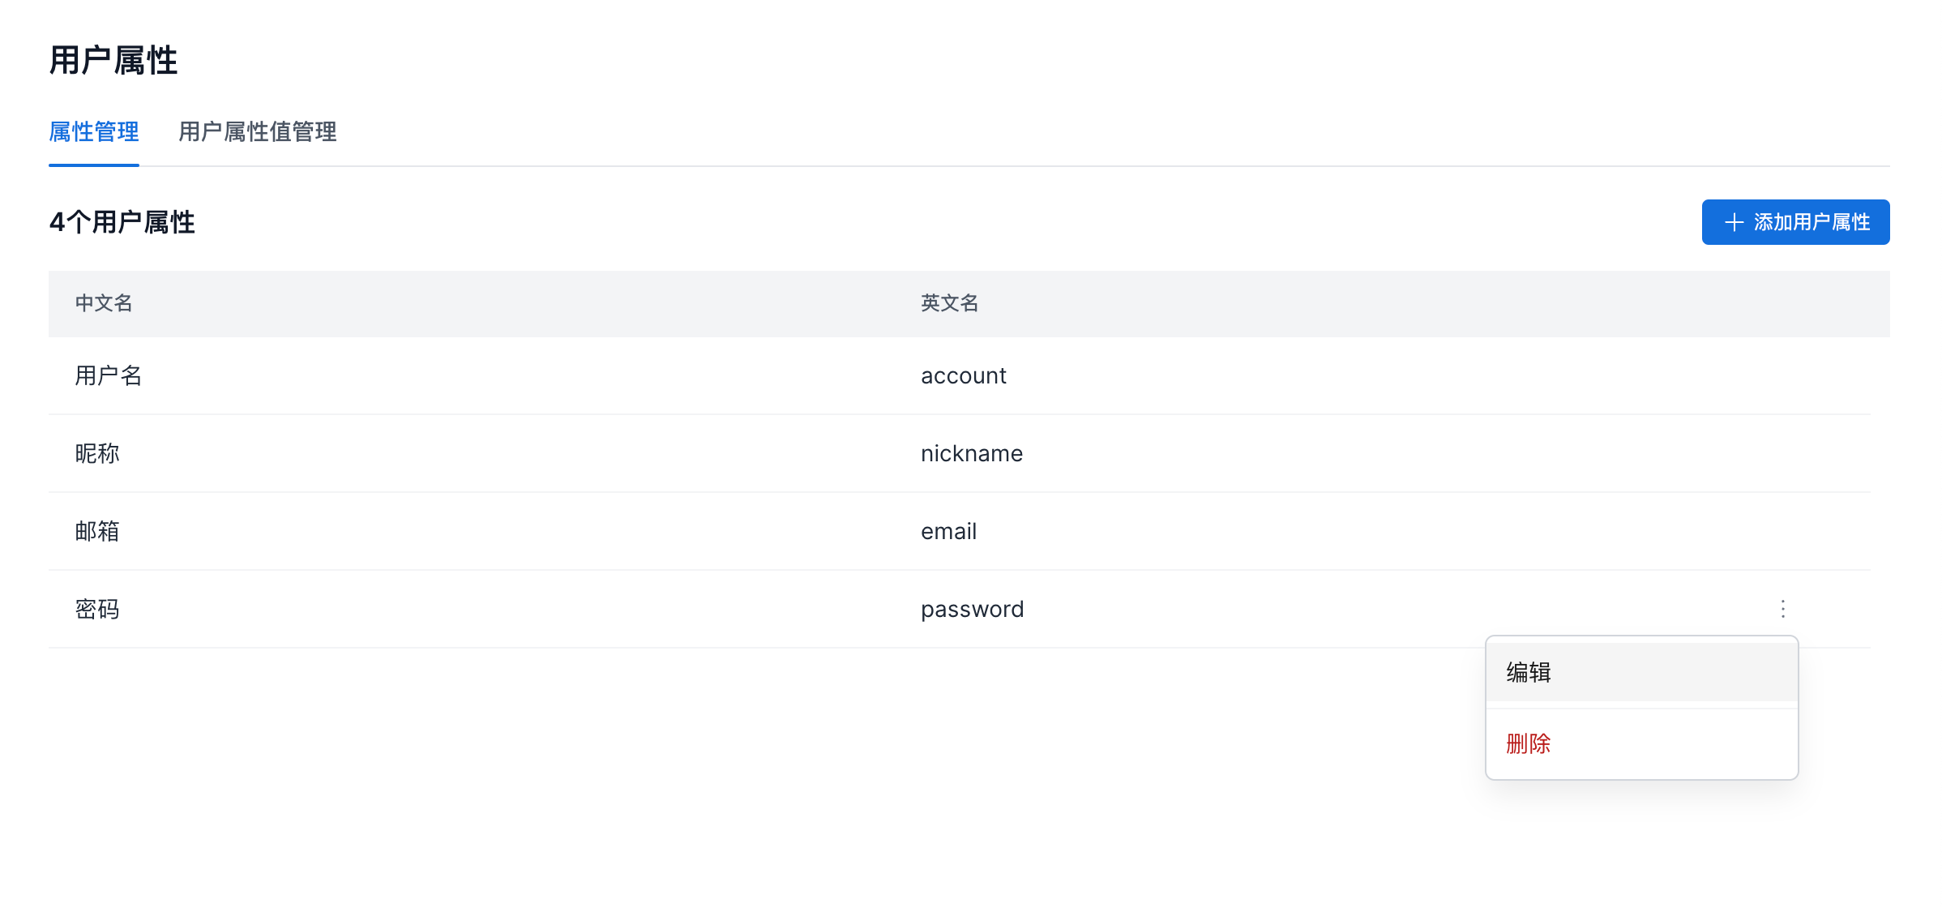Select the 昵称 attribute row
The image size is (1942, 908).
pos(97,453)
